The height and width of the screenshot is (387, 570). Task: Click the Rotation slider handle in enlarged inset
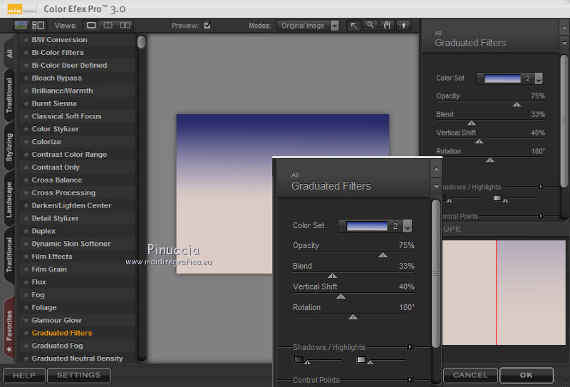click(353, 317)
